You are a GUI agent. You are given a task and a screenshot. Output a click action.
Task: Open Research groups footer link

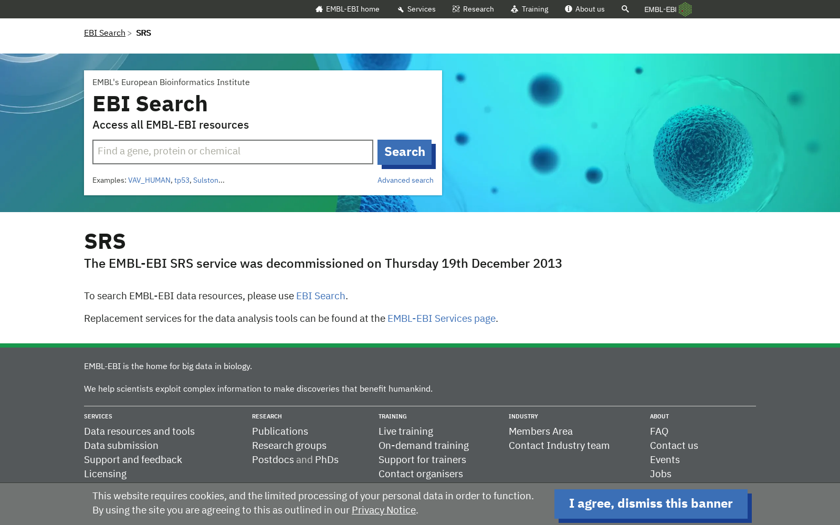289,446
